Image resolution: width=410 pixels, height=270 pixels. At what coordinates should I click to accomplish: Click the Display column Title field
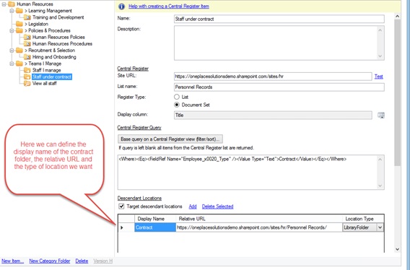click(x=273, y=115)
